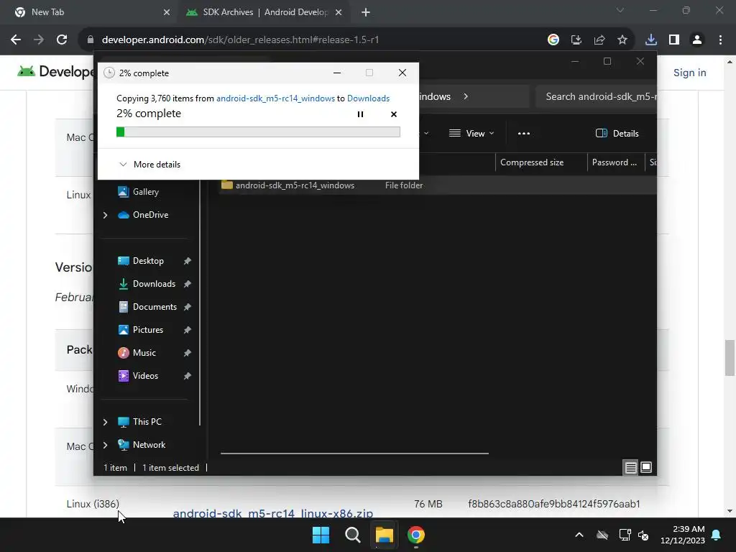Switch to large thumbnails view icon
The width and height of the screenshot is (736, 552).
[x=646, y=467]
